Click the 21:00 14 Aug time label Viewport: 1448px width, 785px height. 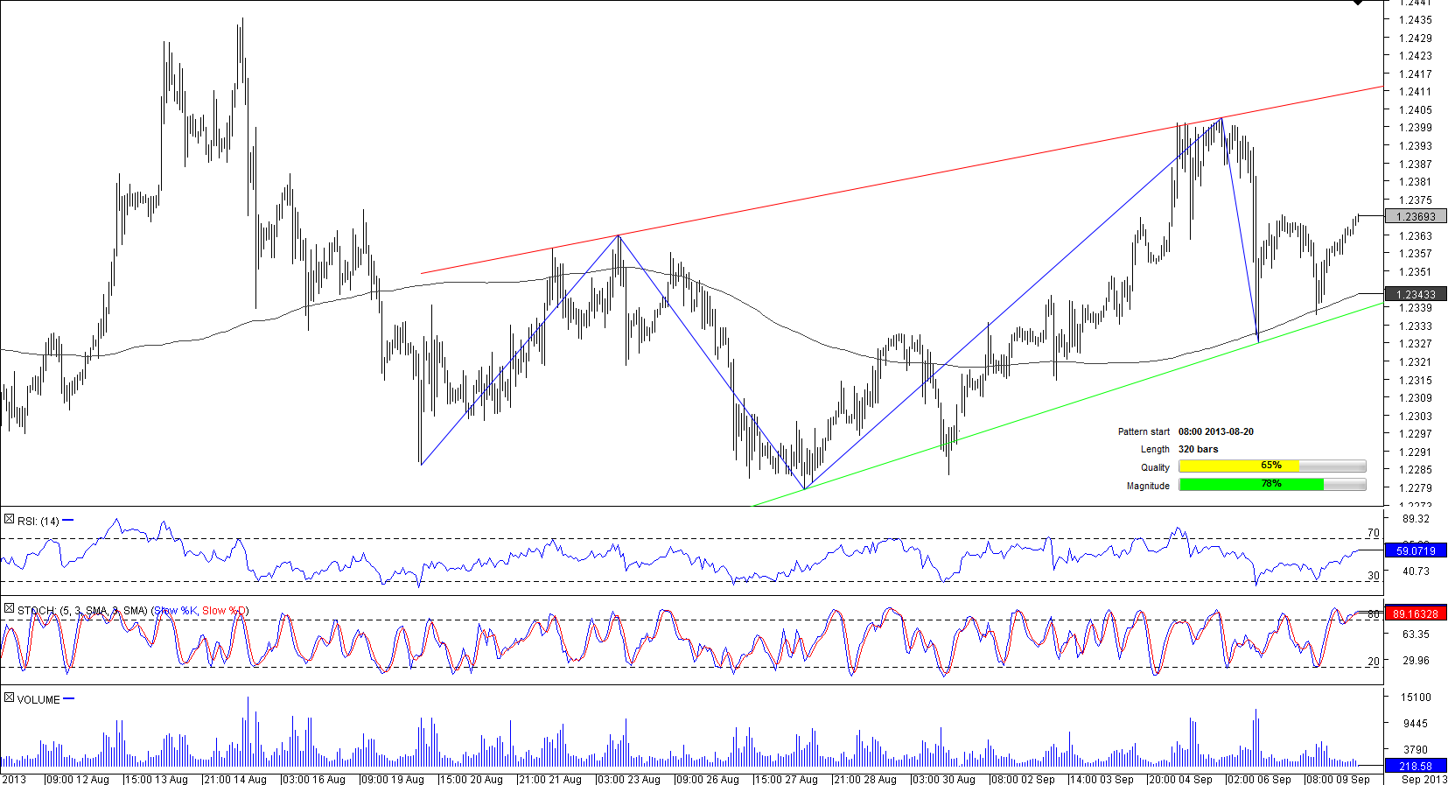coord(235,779)
